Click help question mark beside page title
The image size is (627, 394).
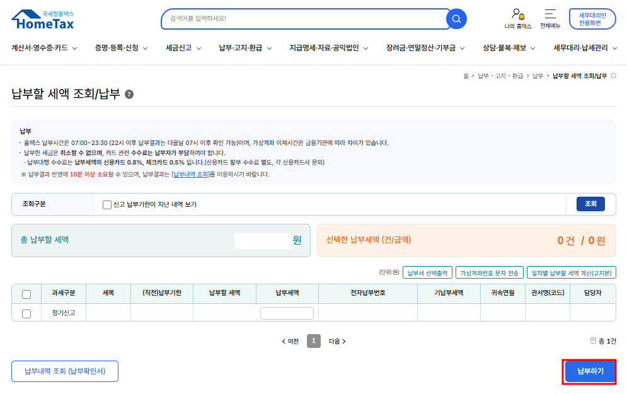click(129, 95)
